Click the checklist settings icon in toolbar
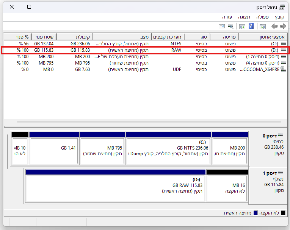290x230 pixels. [x=222, y=26]
